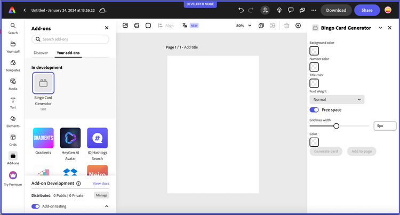Open the invite collaborators icon

point(265,10)
